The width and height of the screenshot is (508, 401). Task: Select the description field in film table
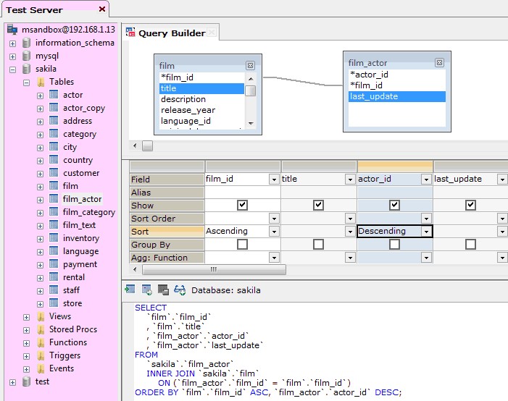point(183,99)
